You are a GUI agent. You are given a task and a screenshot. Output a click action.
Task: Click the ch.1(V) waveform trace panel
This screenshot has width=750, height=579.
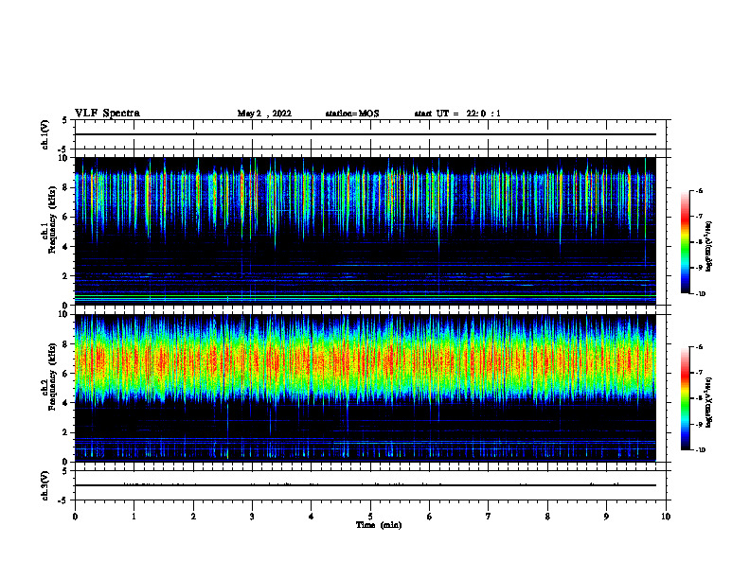370,134
